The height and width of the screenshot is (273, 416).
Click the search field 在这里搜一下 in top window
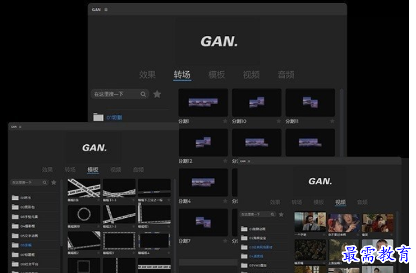120,94
